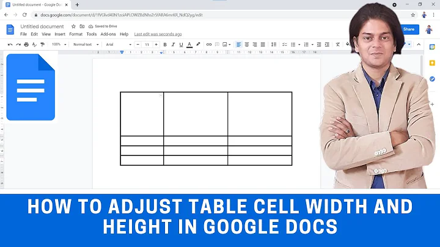
Task: Click the Redo arrow in the toolbar
Action: tap(18, 45)
